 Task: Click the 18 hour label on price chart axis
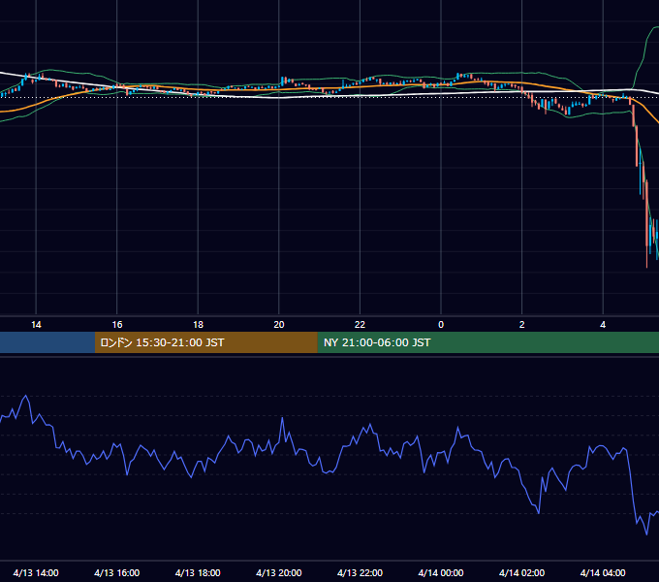[x=198, y=325]
